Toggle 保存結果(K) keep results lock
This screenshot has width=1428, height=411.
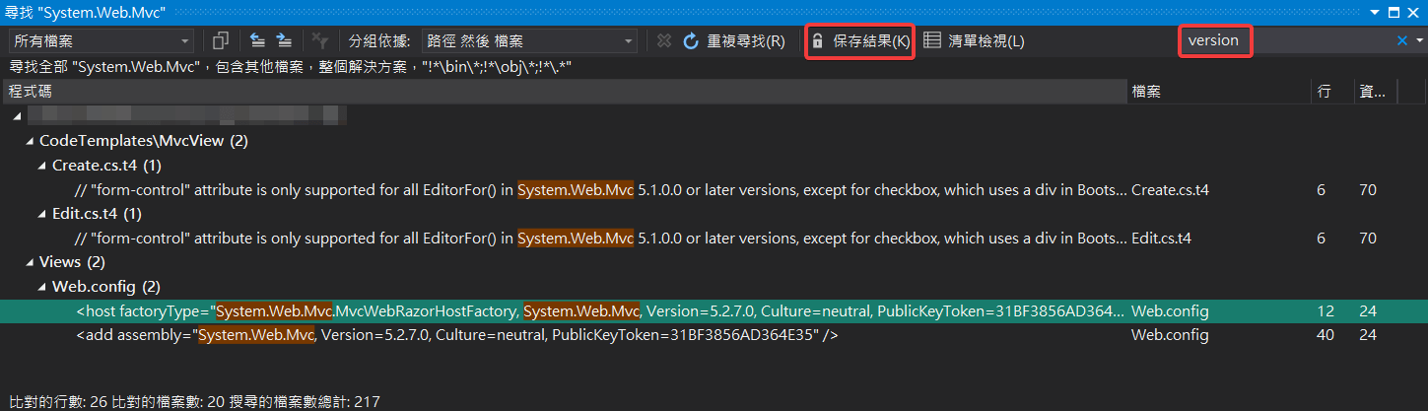click(859, 40)
